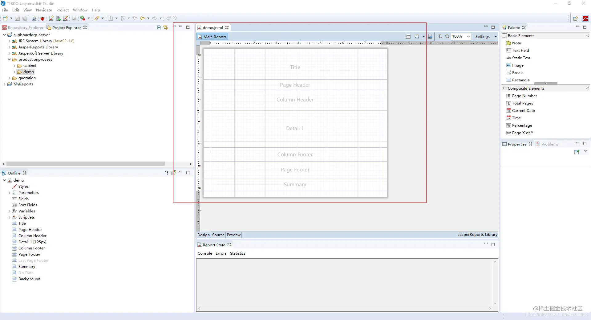Image resolution: width=591 pixels, height=320 pixels.
Task: Switch to the Problems tab
Action: [x=547, y=144]
